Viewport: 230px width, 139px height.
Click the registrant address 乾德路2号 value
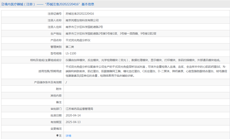click(84, 27)
